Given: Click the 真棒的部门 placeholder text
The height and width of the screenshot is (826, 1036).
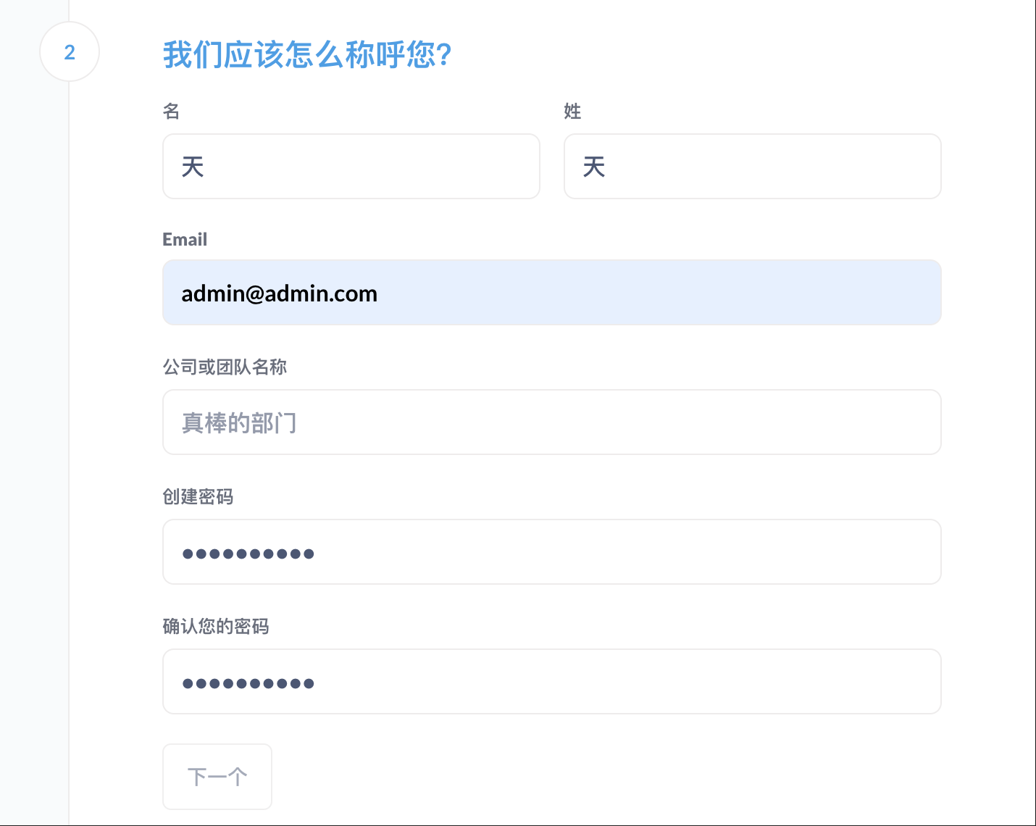Looking at the screenshot, I should tap(239, 423).
